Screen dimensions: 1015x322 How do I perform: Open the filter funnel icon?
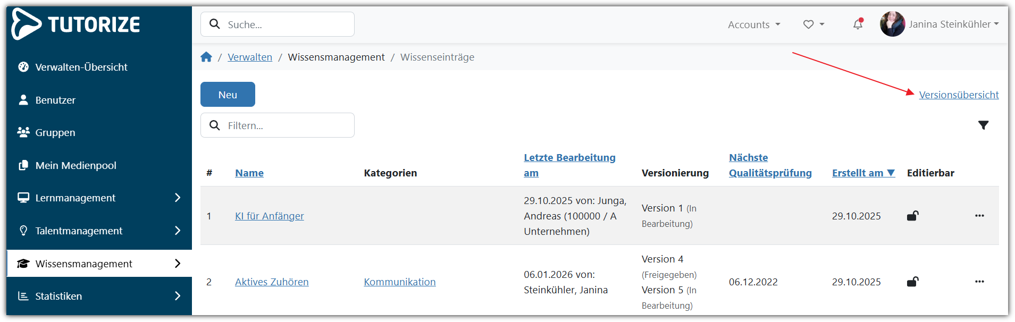tap(983, 125)
